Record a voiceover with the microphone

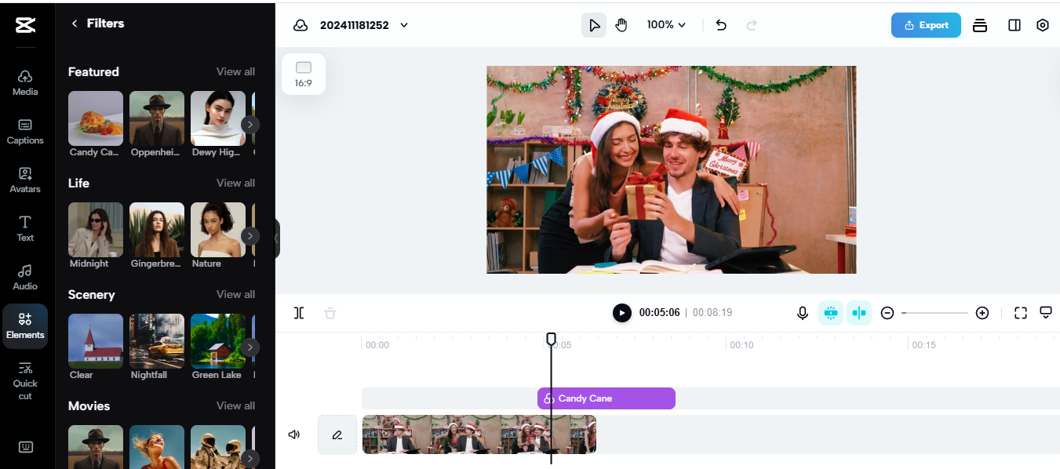pyautogui.click(x=803, y=313)
